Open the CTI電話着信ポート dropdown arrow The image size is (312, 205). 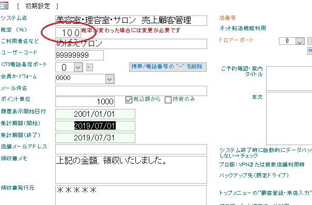click(x=78, y=68)
